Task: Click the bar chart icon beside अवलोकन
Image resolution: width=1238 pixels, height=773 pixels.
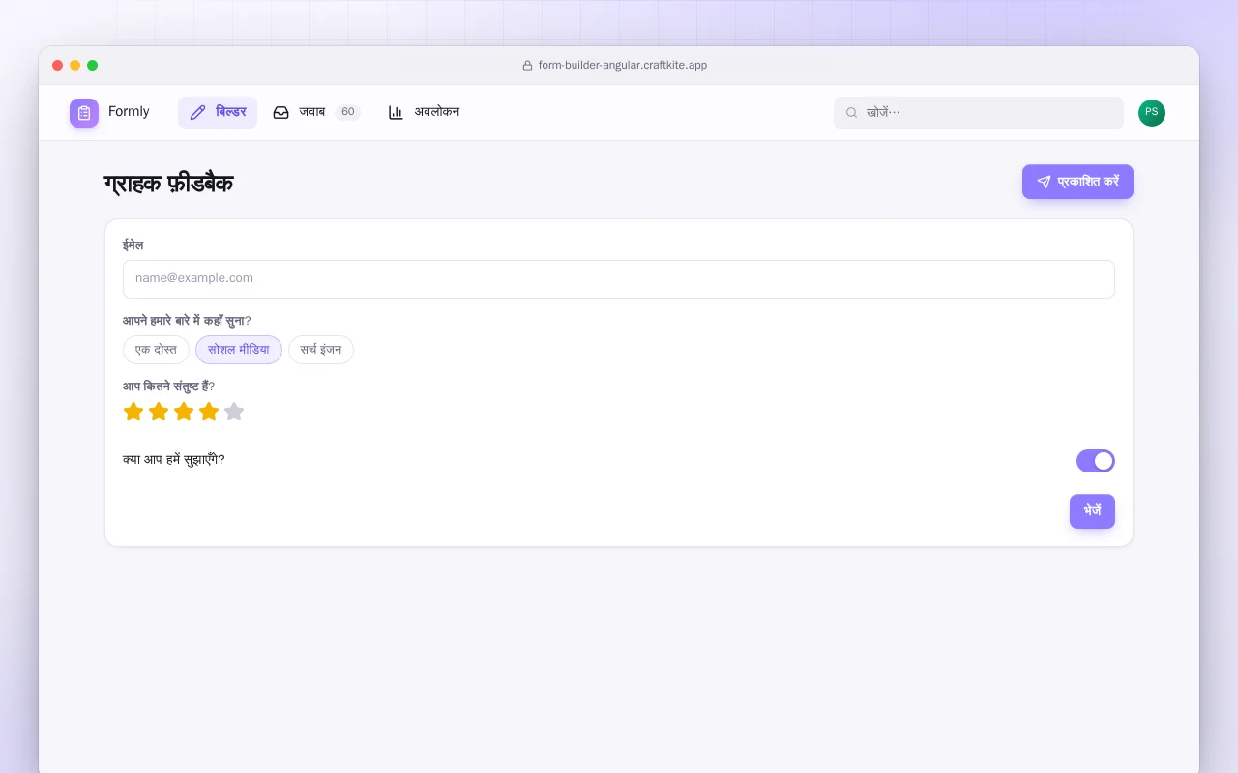Action: coord(396,112)
